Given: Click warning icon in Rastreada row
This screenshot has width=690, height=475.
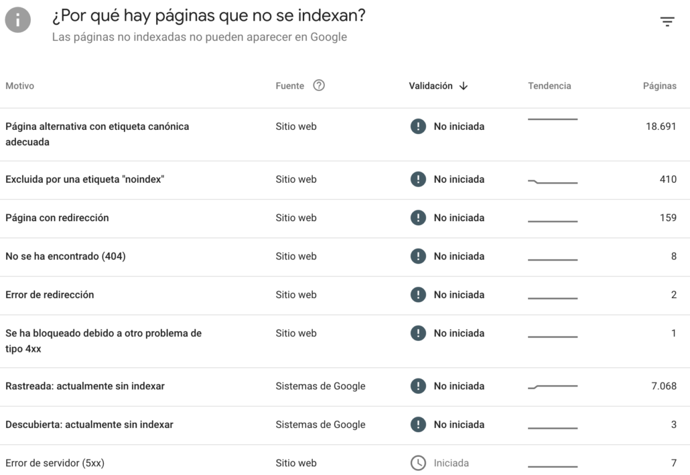Looking at the screenshot, I should (418, 387).
